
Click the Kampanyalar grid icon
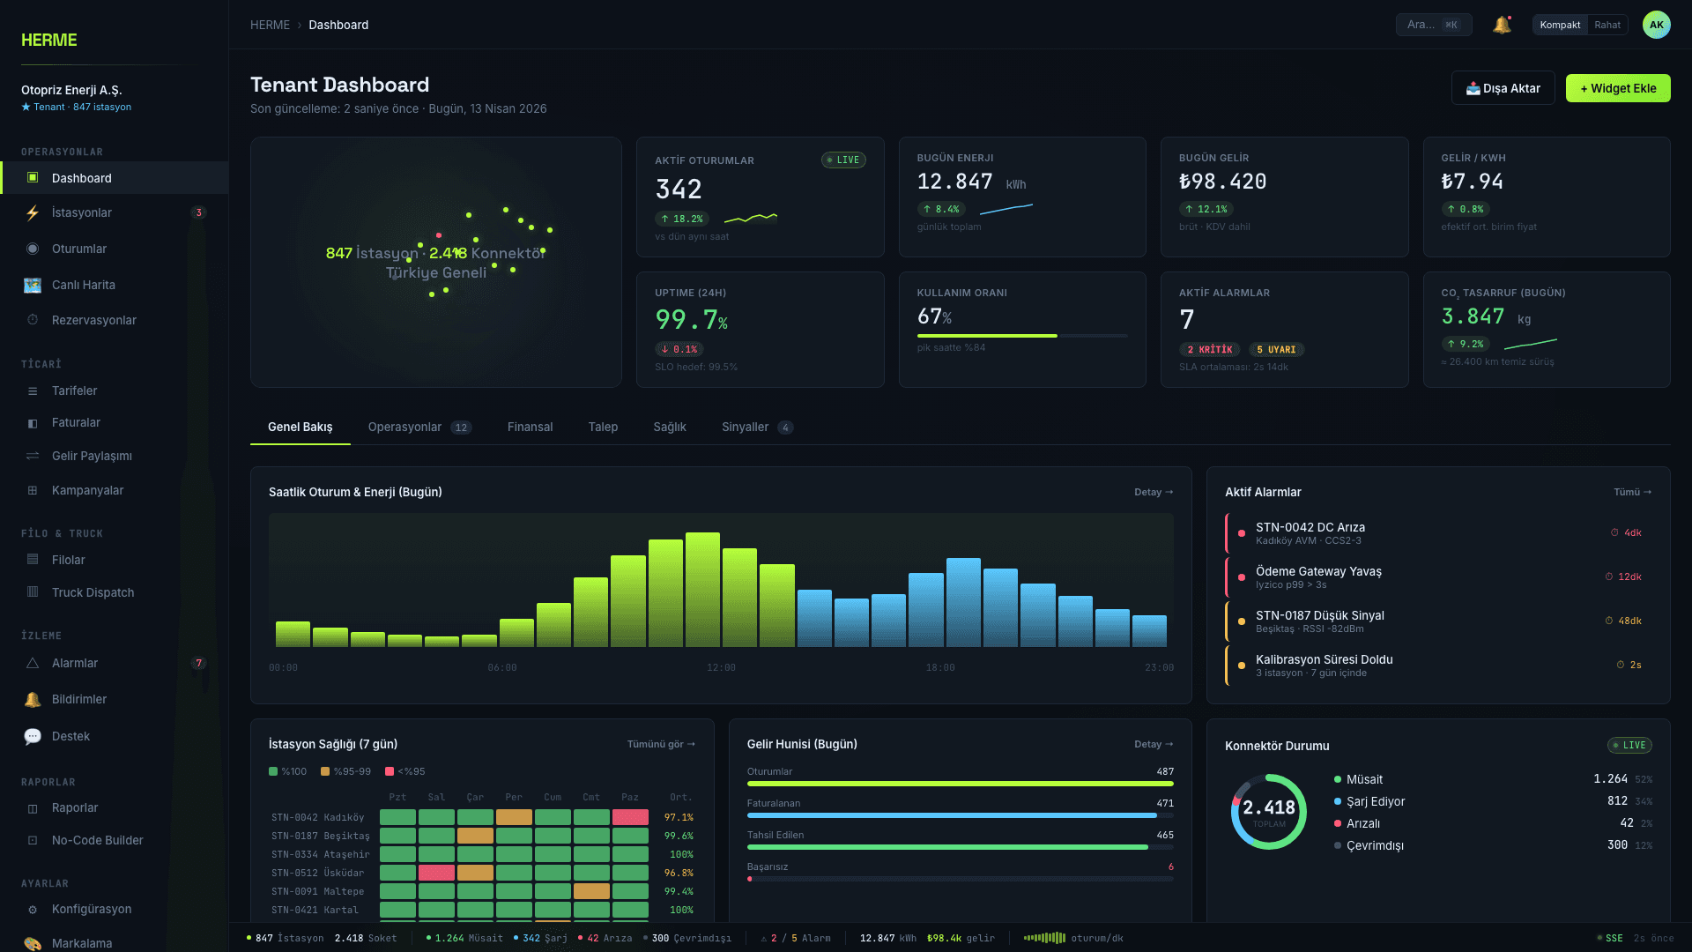(x=33, y=490)
